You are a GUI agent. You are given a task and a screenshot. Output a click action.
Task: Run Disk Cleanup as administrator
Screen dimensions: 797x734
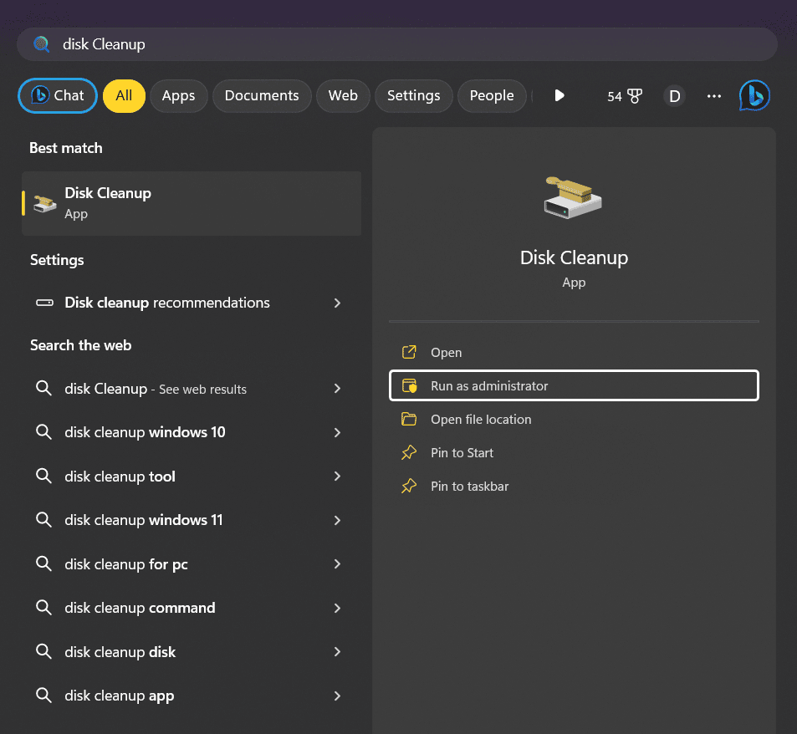pos(489,385)
